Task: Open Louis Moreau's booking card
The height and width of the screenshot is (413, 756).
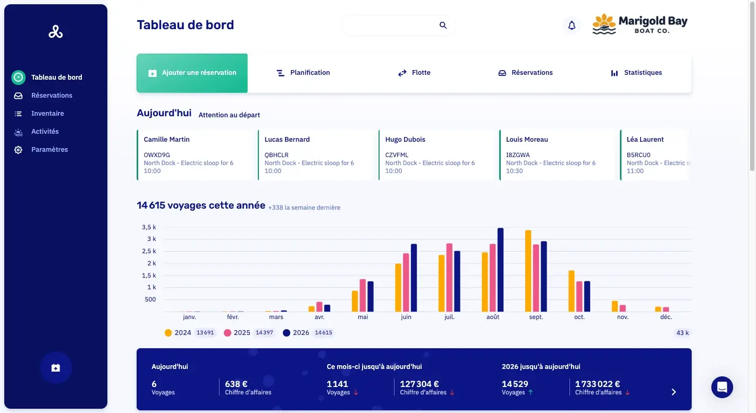Action: (557, 155)
